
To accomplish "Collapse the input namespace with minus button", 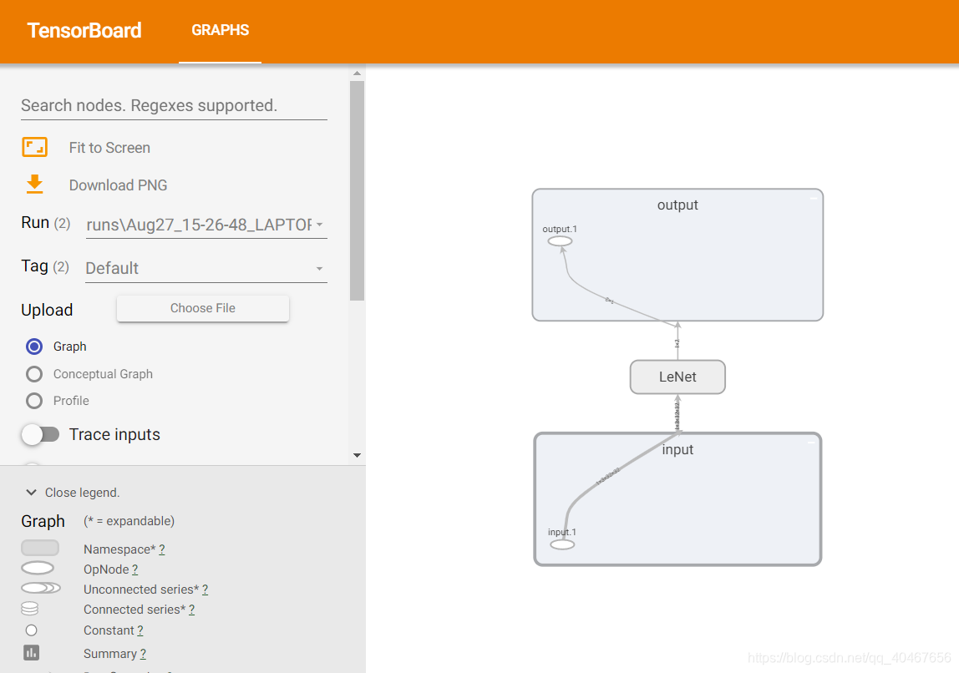I will coord(811,442).
